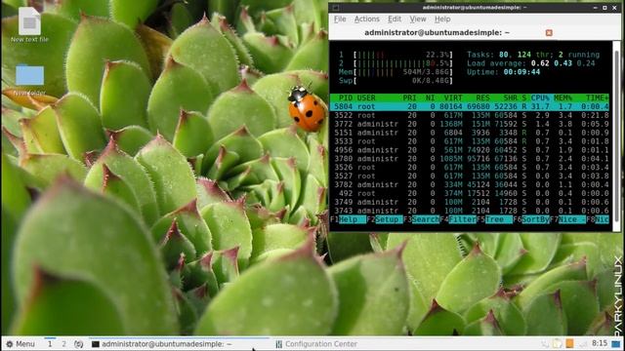Open the New text file desktop icon
The image size is (625, 351).
click(29, 24)
